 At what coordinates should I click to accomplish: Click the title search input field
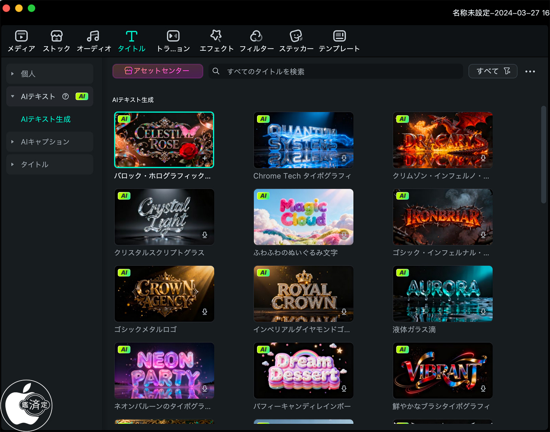click(x=336, y=71)
